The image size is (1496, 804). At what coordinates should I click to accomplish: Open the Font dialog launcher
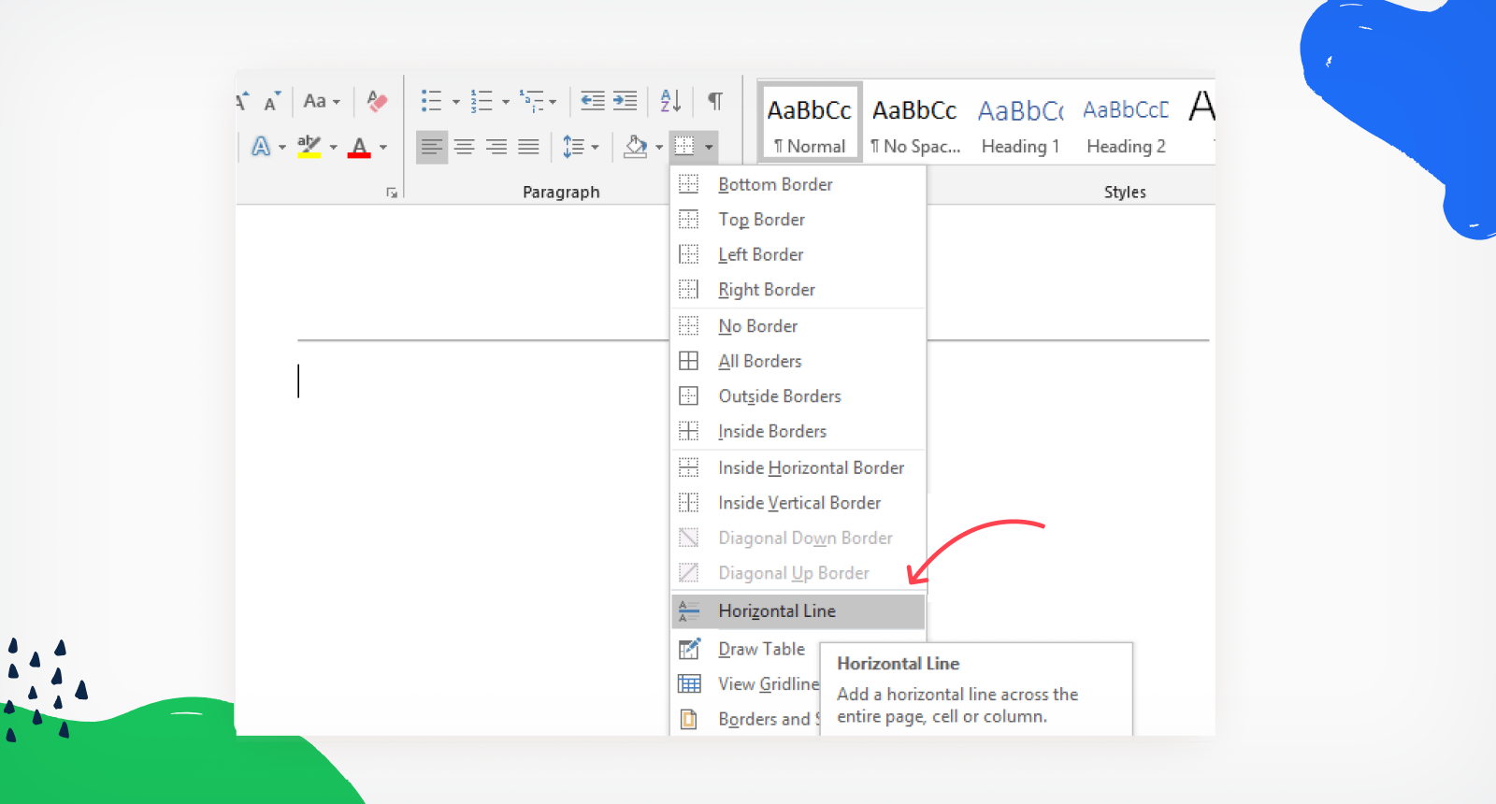point(392,193)
